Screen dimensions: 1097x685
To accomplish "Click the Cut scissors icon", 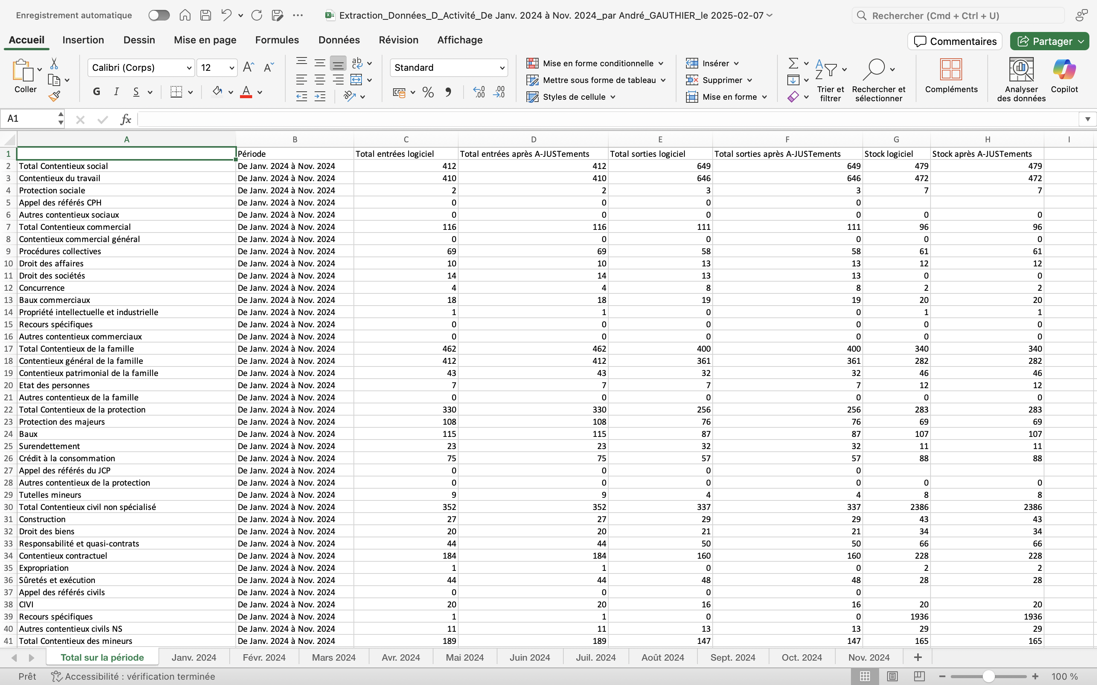I will pyautogui.click(x=54, y=64).
